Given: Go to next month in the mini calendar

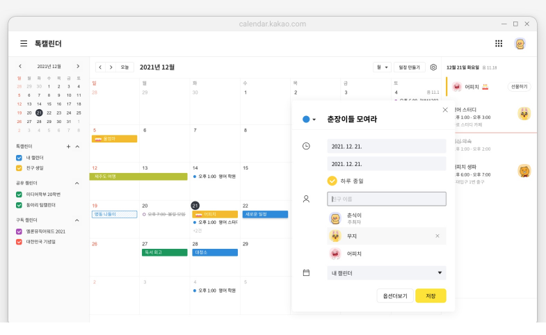Looking at the screenshot, I should click(78, 66).
